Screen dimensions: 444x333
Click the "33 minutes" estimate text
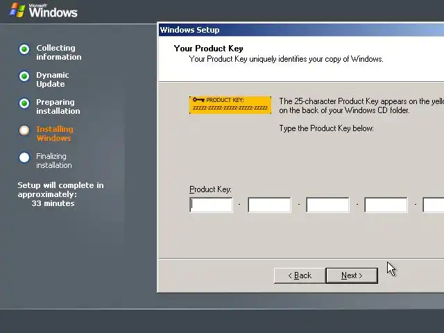pos(53,203)
